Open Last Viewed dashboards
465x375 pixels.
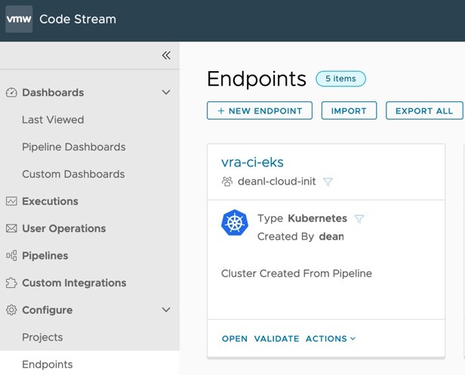click(x=53, y=119)
